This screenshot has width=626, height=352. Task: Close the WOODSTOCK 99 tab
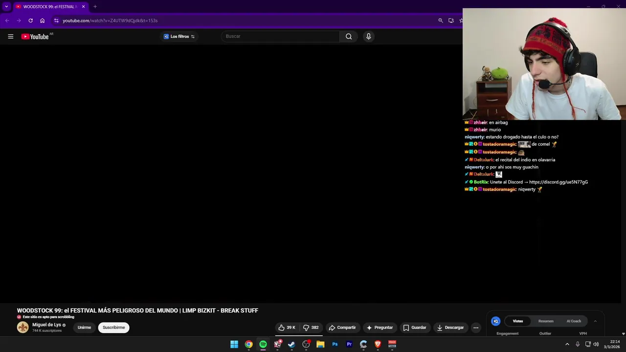83,6
